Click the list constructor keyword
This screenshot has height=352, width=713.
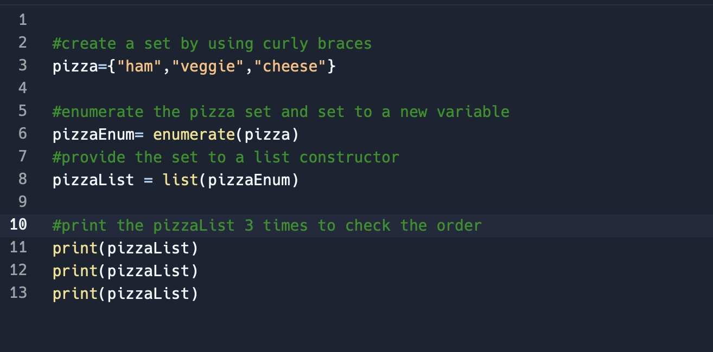coord(180,180)
